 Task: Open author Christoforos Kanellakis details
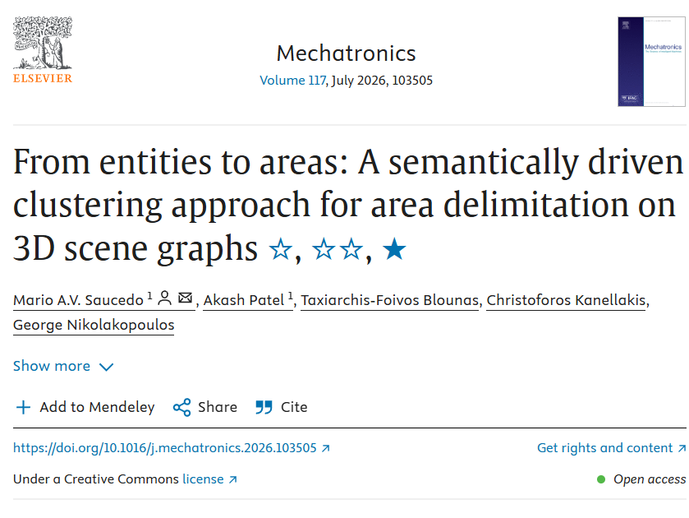point(566,300)
